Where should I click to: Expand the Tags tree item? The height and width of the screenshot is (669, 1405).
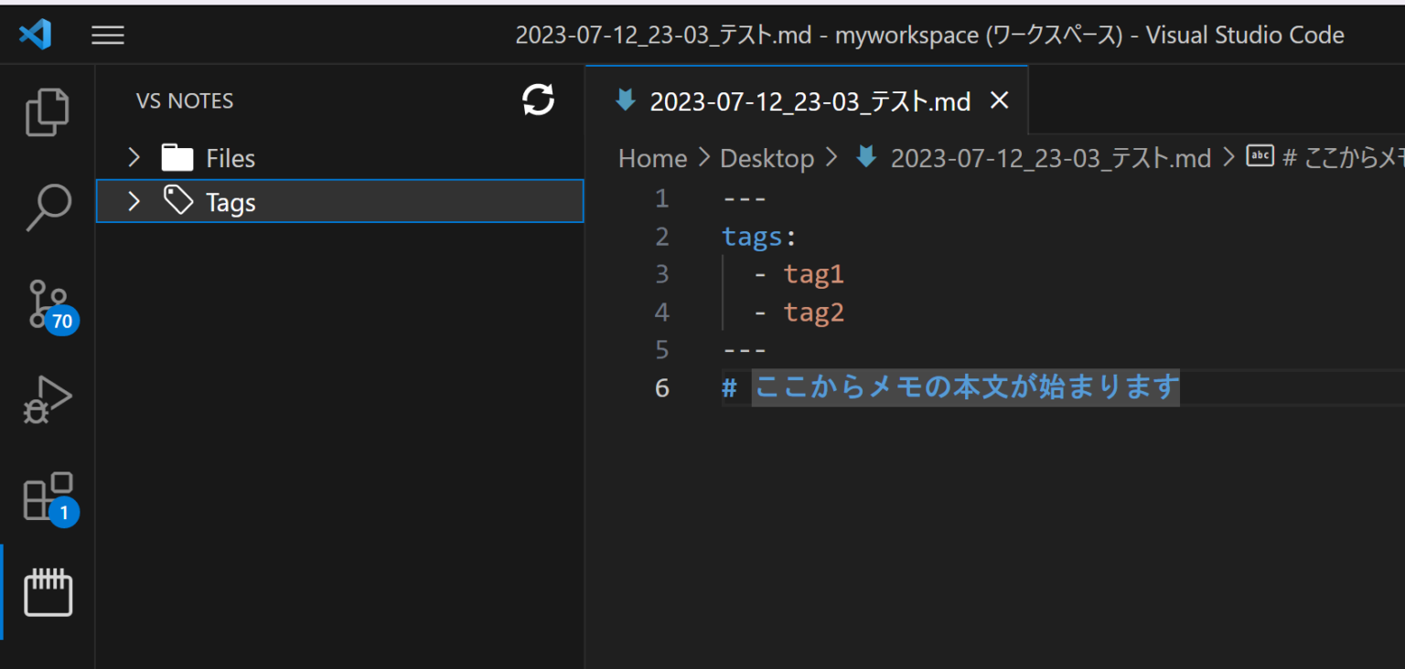(134, 201)
